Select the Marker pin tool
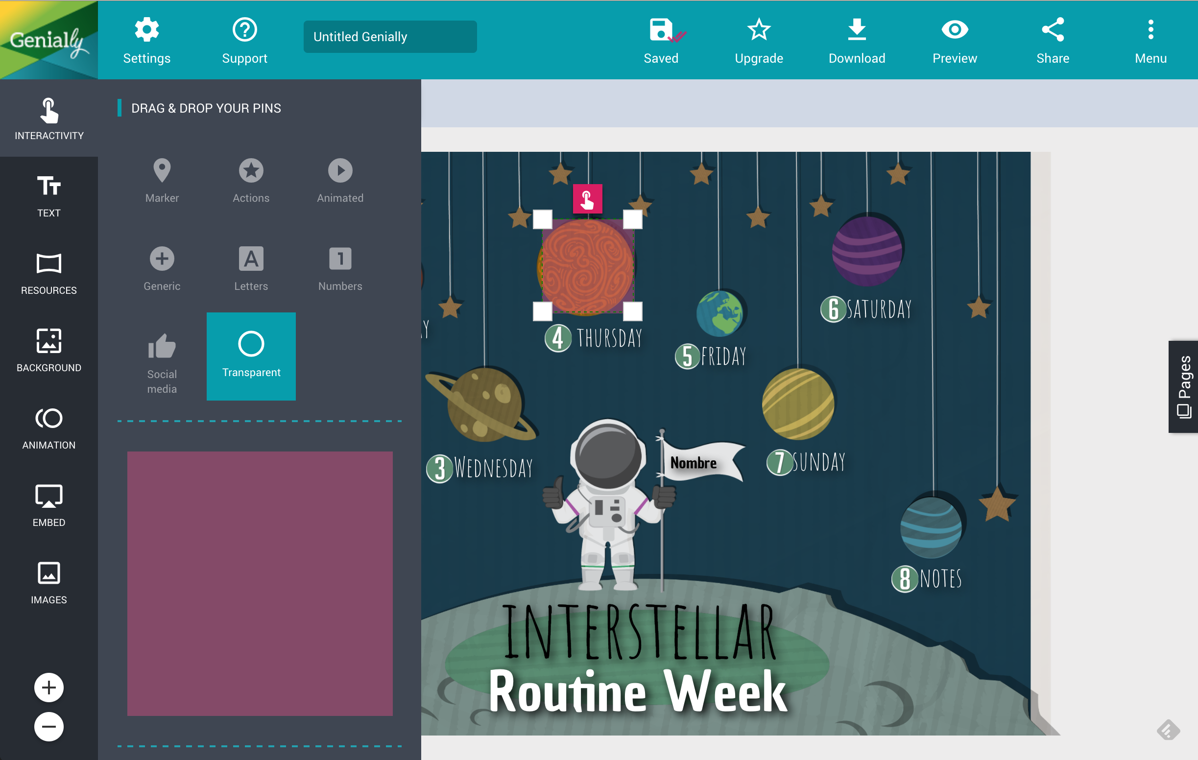 [x=162, y=179]
